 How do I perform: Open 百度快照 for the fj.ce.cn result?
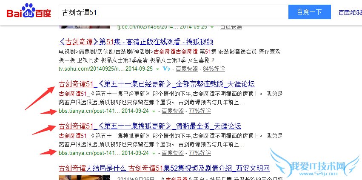point(231,27)
